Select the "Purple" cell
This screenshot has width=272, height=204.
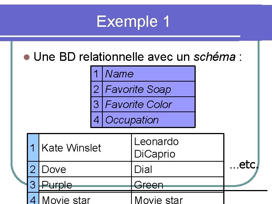[x=57, y=185]
